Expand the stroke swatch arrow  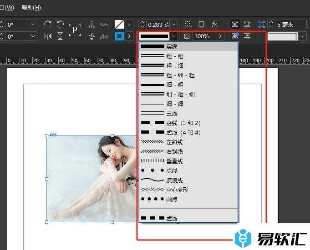(x=129, y=36)
